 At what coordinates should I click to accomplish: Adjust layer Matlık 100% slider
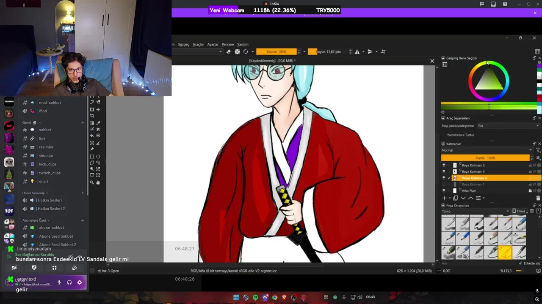[x=485, y=158]
